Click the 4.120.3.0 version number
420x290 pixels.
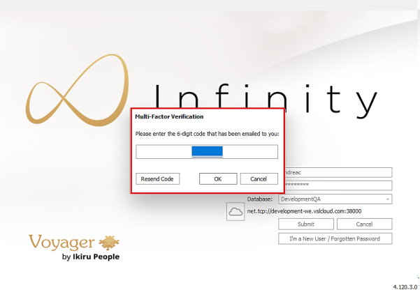pyautogui.click(x=405, y=287)
